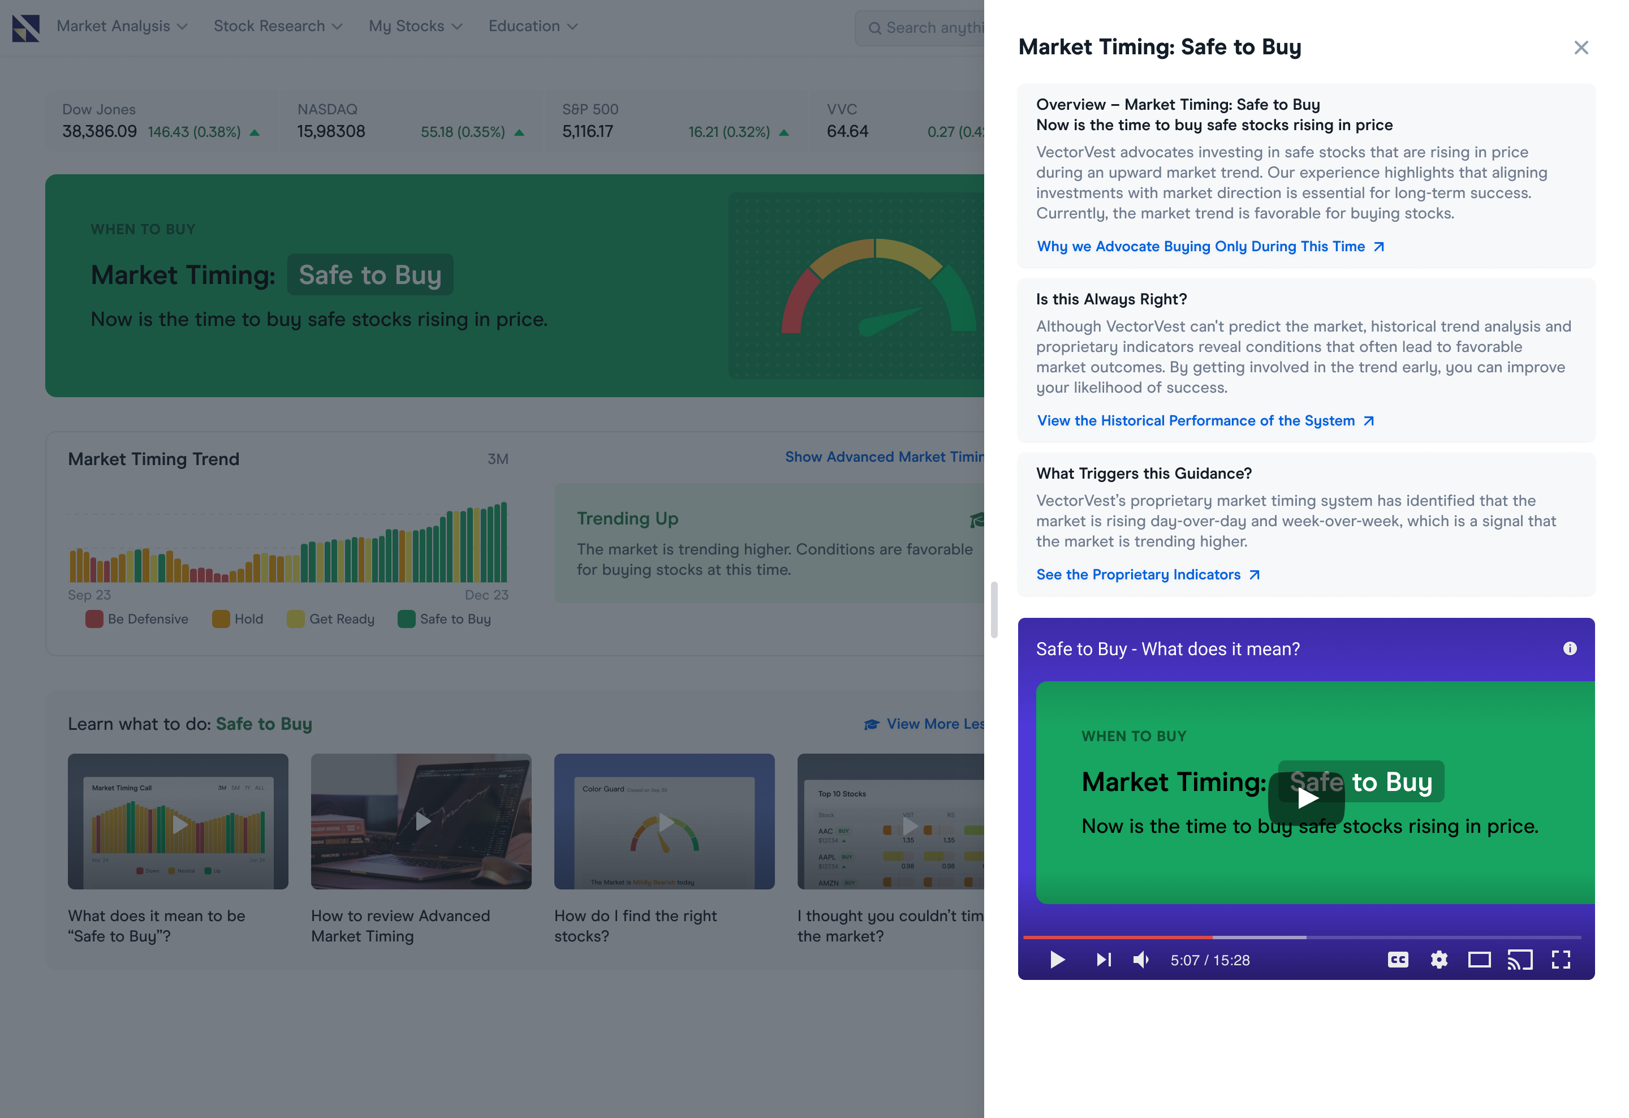Click the video info icon
Screen dimensions: 1629x1118
click(x=1570, y=648)
